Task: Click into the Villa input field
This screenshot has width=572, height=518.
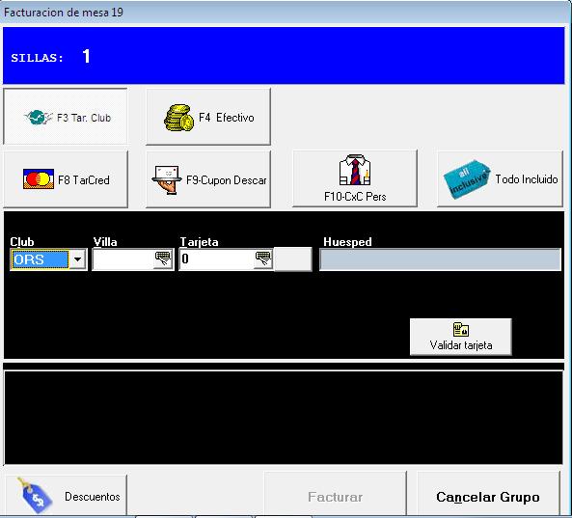Action: [123, 259]
